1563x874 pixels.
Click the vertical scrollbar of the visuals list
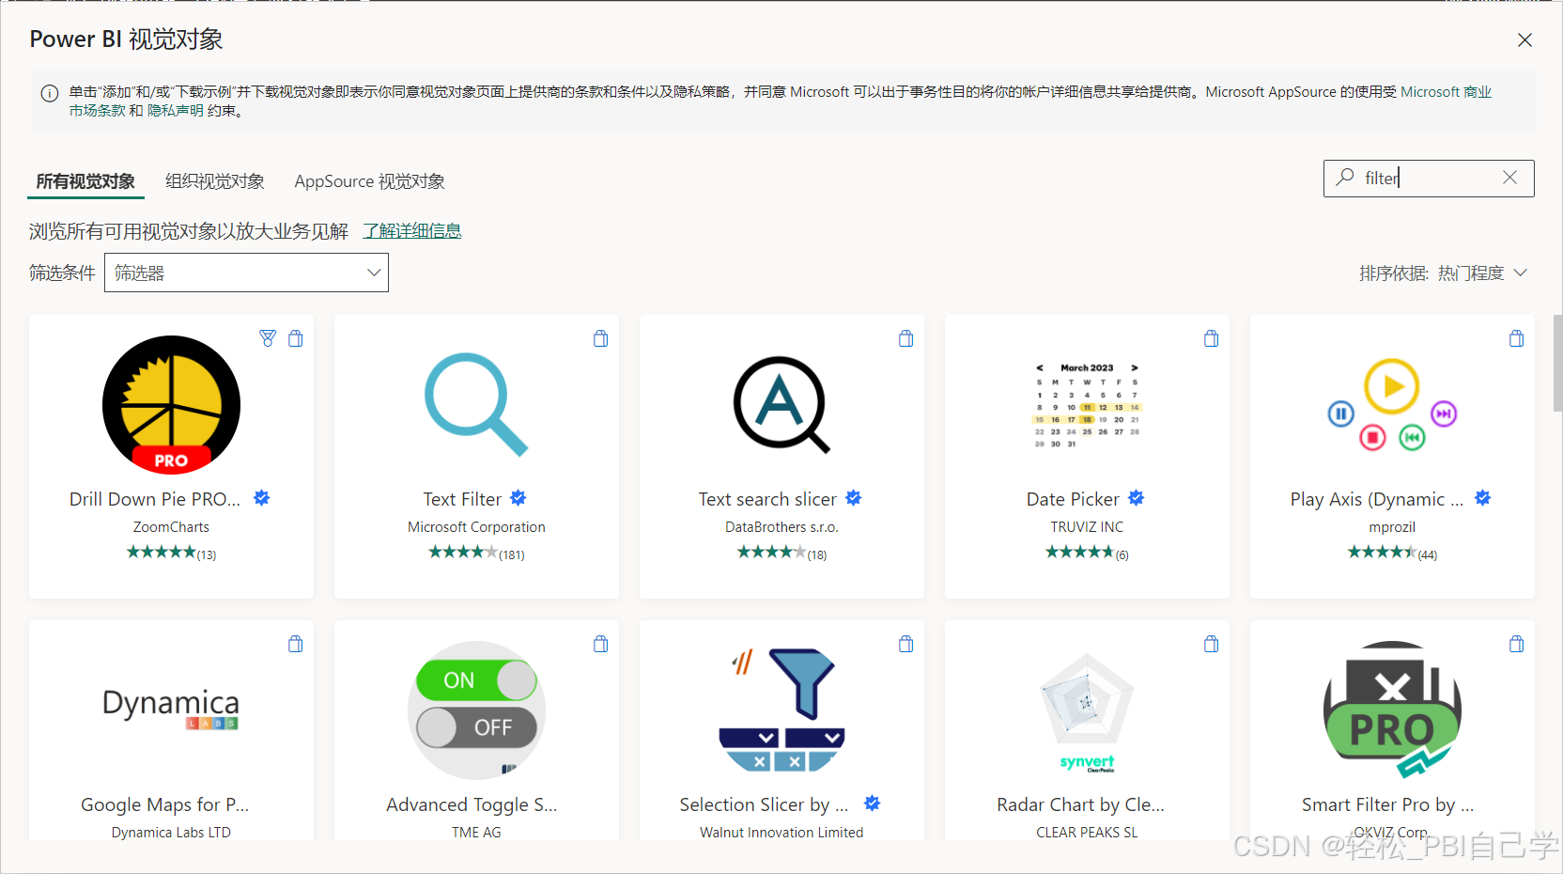1557,363
